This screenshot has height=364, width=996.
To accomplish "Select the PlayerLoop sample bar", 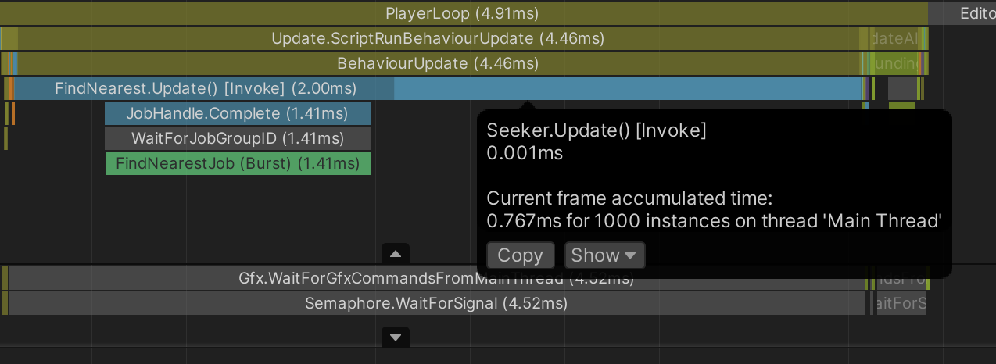I will pos(462,13).
